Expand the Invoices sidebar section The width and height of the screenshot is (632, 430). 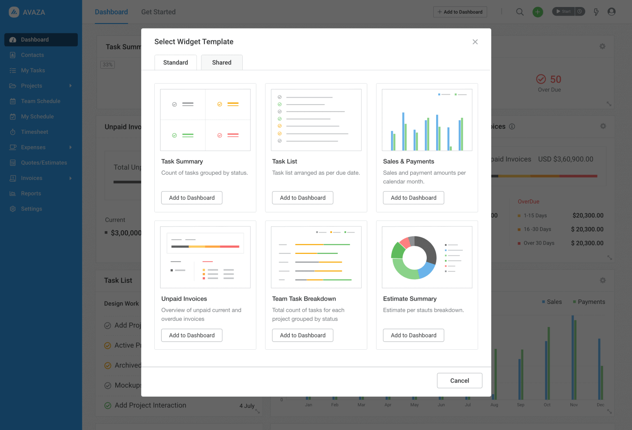tap(32, 178)
